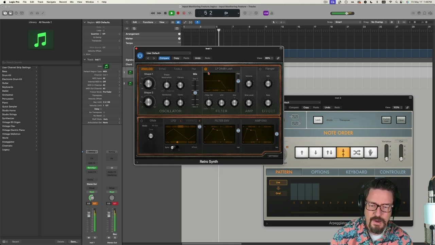Click the Forward transport button

coord(159,13)
